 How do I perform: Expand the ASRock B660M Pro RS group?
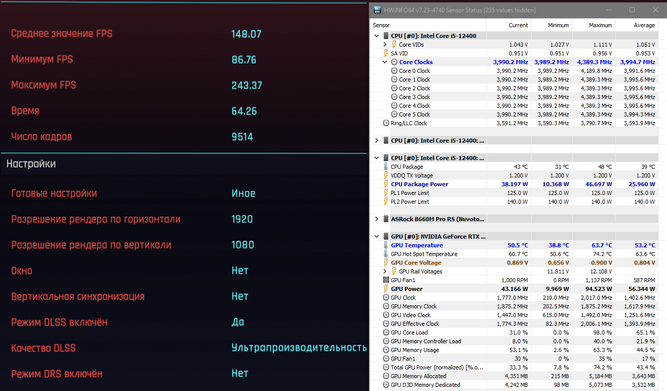(x=377, y=219)
